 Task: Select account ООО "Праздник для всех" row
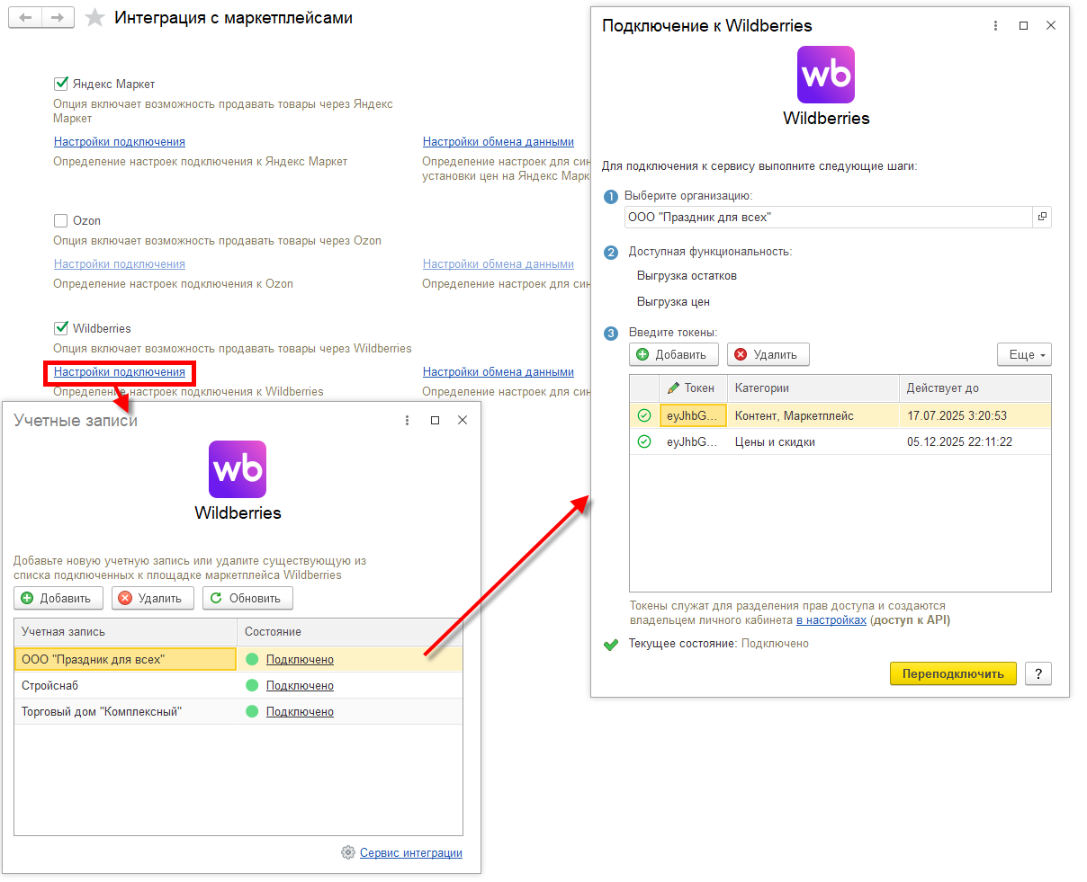(238, 659)
